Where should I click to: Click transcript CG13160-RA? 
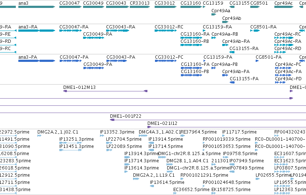(191, 38)
